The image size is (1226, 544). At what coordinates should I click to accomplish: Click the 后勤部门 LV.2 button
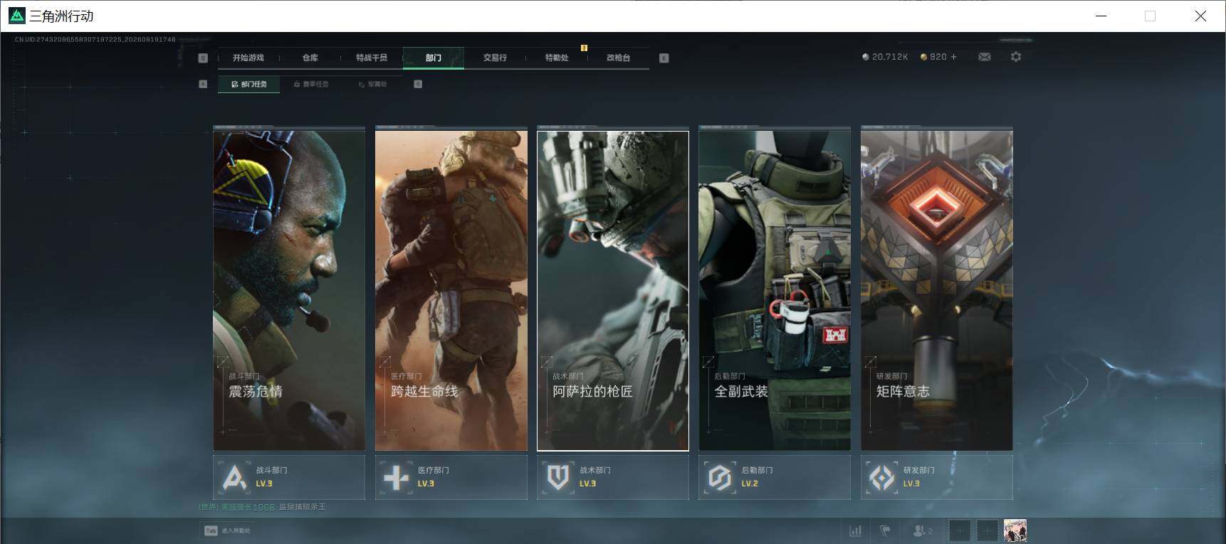(775, 477)
